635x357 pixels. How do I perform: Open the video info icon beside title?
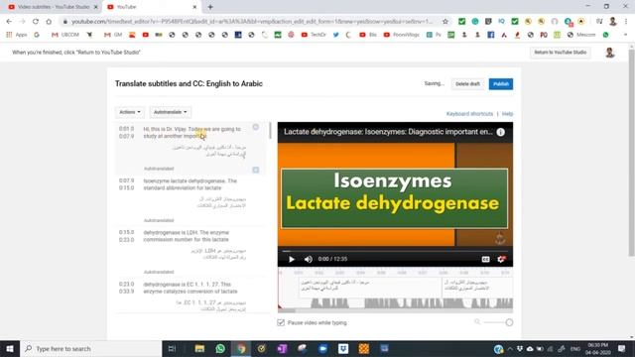(500, 132)
